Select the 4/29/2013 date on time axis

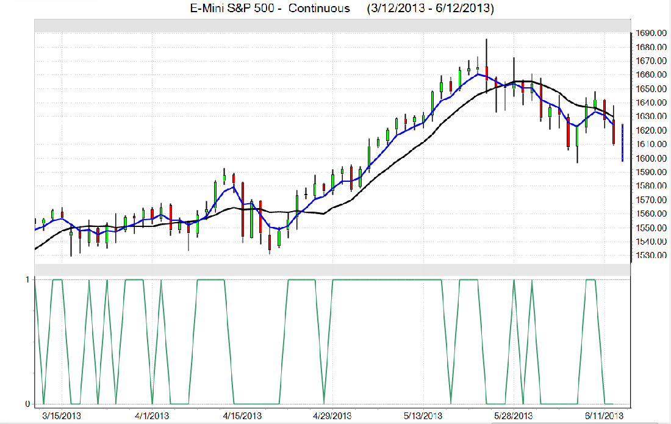332,416
